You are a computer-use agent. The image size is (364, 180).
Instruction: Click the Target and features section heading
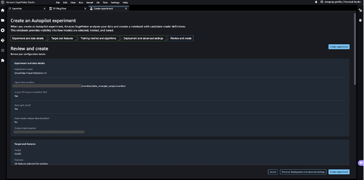25,144
